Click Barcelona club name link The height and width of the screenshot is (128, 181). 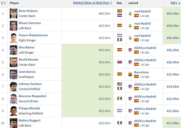click(141, 72)
